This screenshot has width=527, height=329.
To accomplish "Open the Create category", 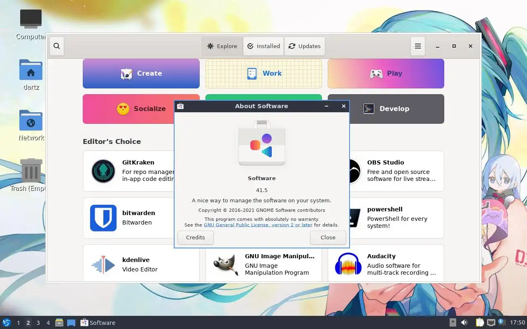I will 141,74.
